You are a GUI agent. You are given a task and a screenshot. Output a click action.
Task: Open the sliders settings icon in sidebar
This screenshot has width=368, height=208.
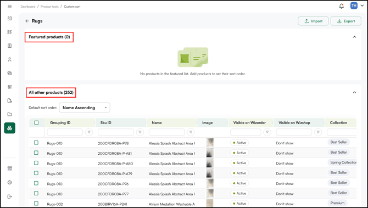point(10,87)
